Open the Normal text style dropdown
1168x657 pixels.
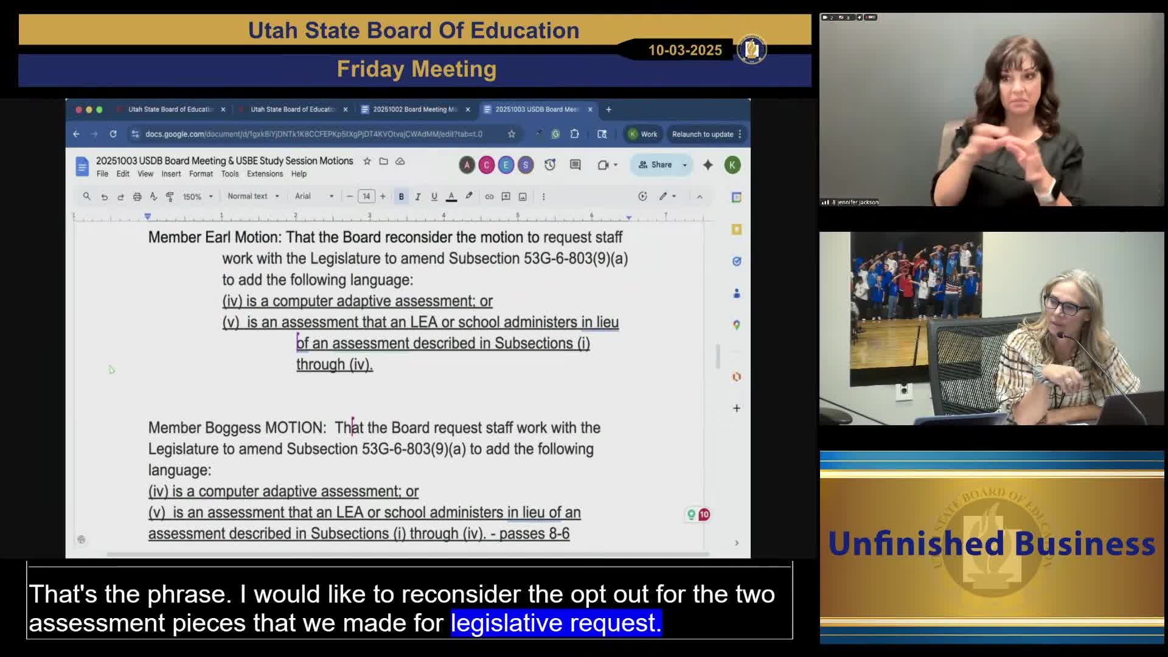coord(251,196)
